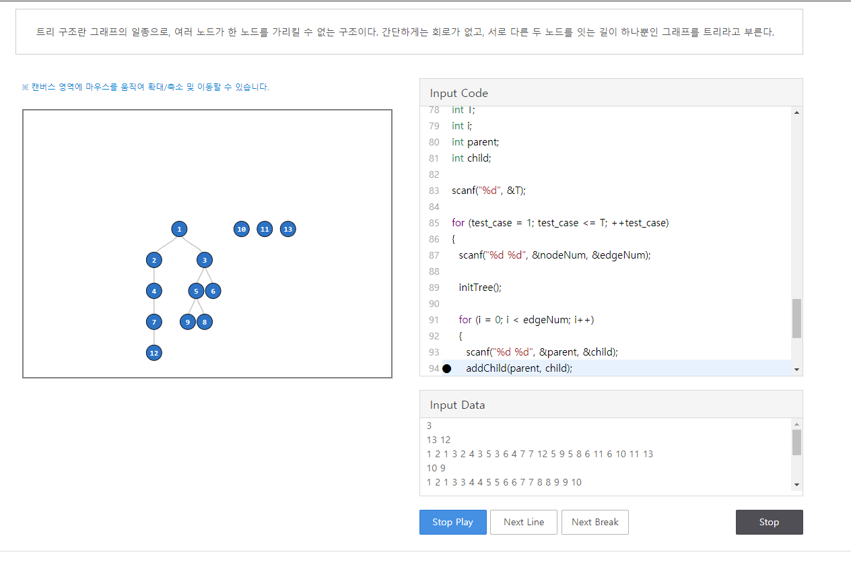Click the Input Code scrollbar thumb
This screenshot has height=567, width=851.
797,319
